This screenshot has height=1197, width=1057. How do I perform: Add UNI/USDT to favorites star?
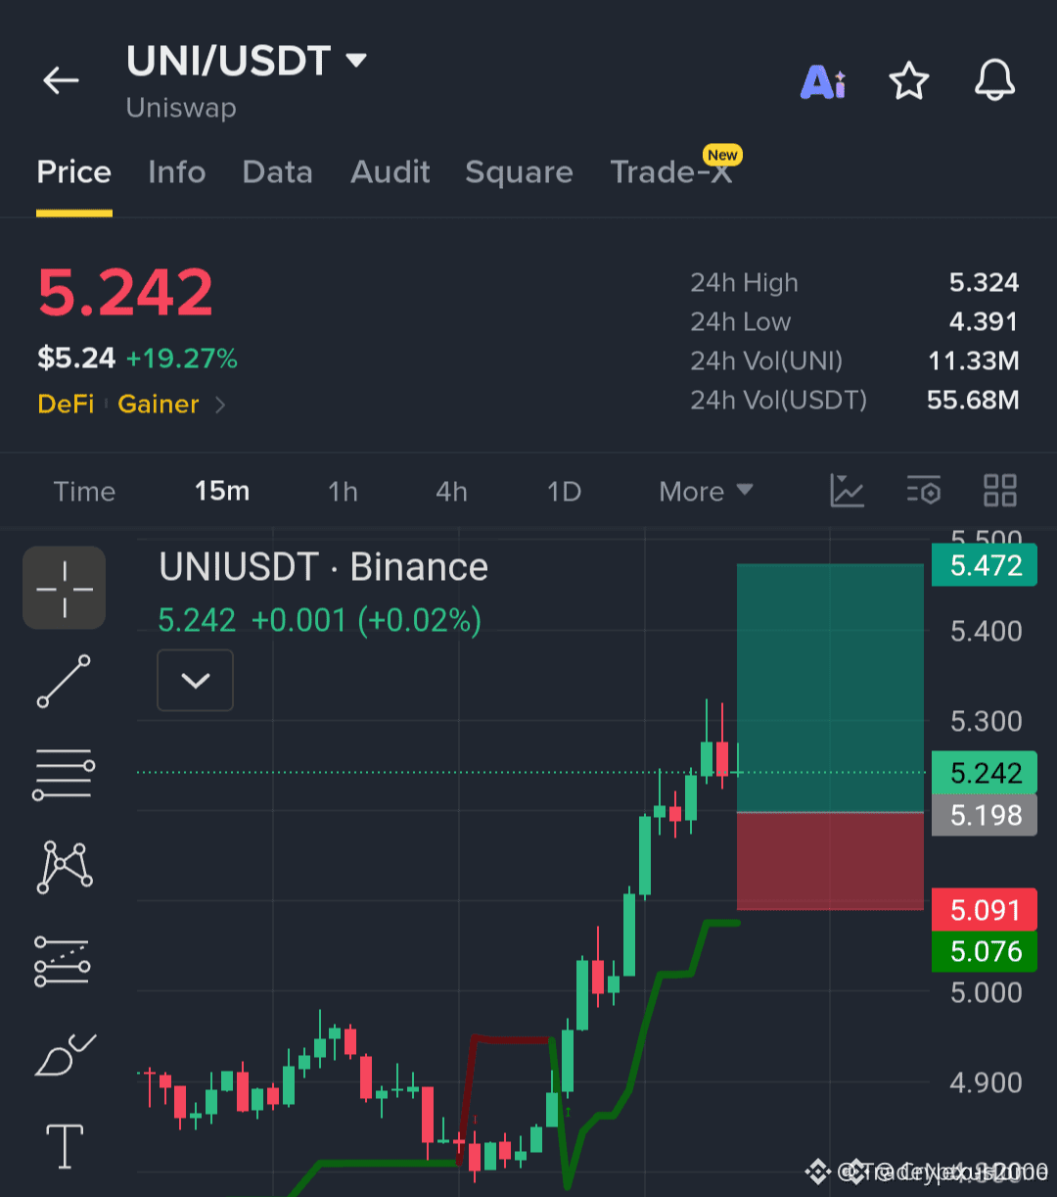[x=909, y=81]
